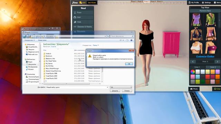Select Загрузки (Downloads) in the navigation pane

[31, 49]
